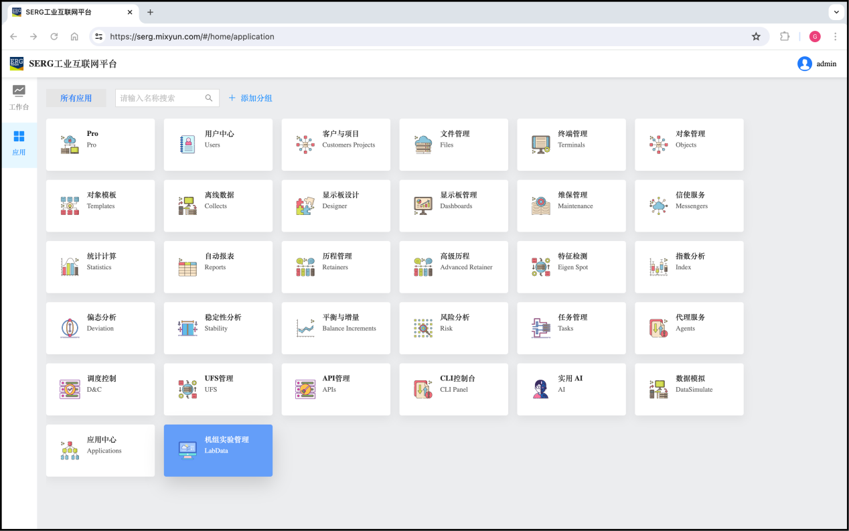Open the admin user account menu

(x=817, y=64)
